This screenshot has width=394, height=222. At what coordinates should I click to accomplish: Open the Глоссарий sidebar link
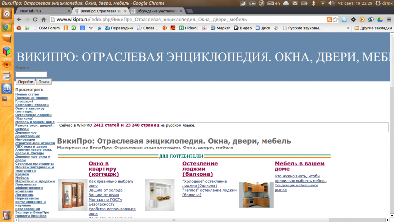(x=24, y=101)
